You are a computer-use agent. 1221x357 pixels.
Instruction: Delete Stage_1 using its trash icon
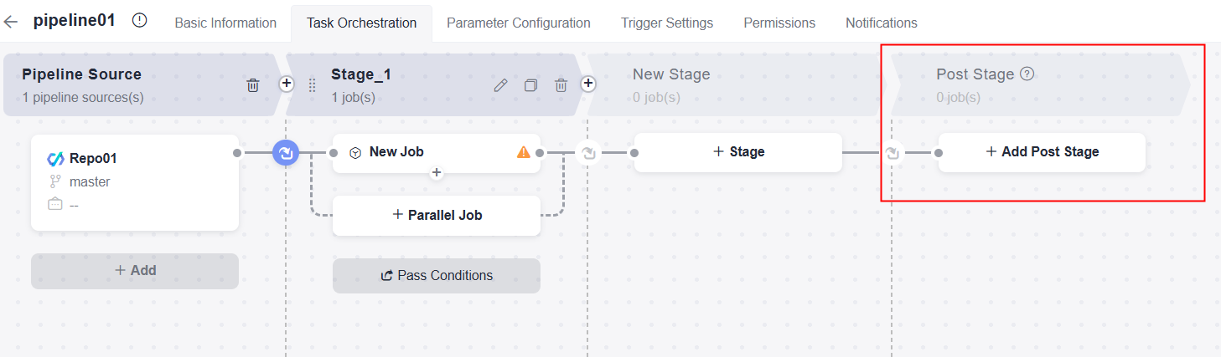pyautogui.click(x=561, y=84)
